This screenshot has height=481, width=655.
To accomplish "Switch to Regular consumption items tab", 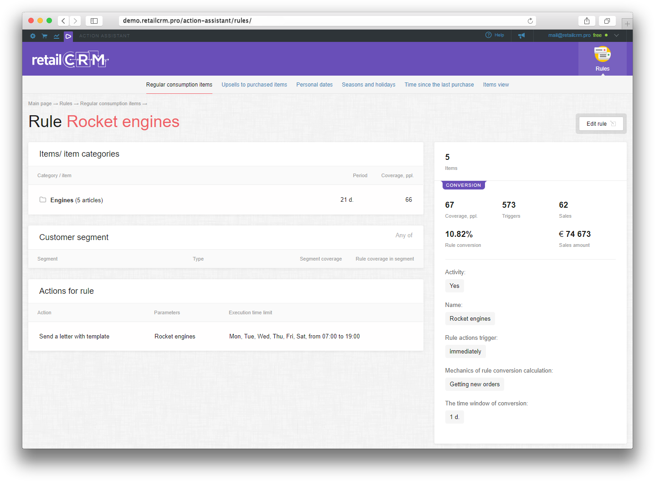I will pos(179,85).
